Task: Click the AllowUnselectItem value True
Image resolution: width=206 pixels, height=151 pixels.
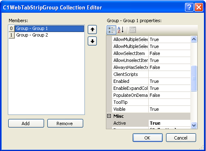Action: pyautogui.click(x=169, y=60)
